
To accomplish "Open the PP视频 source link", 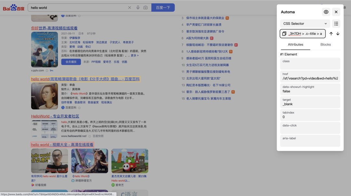I will coord(96,62).
